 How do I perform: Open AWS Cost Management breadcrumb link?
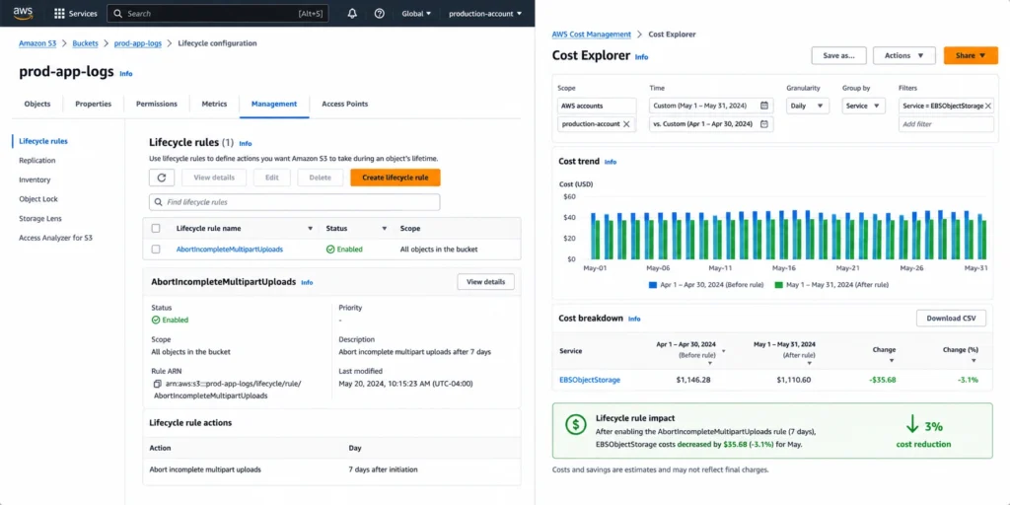click(x=592, y=35)
